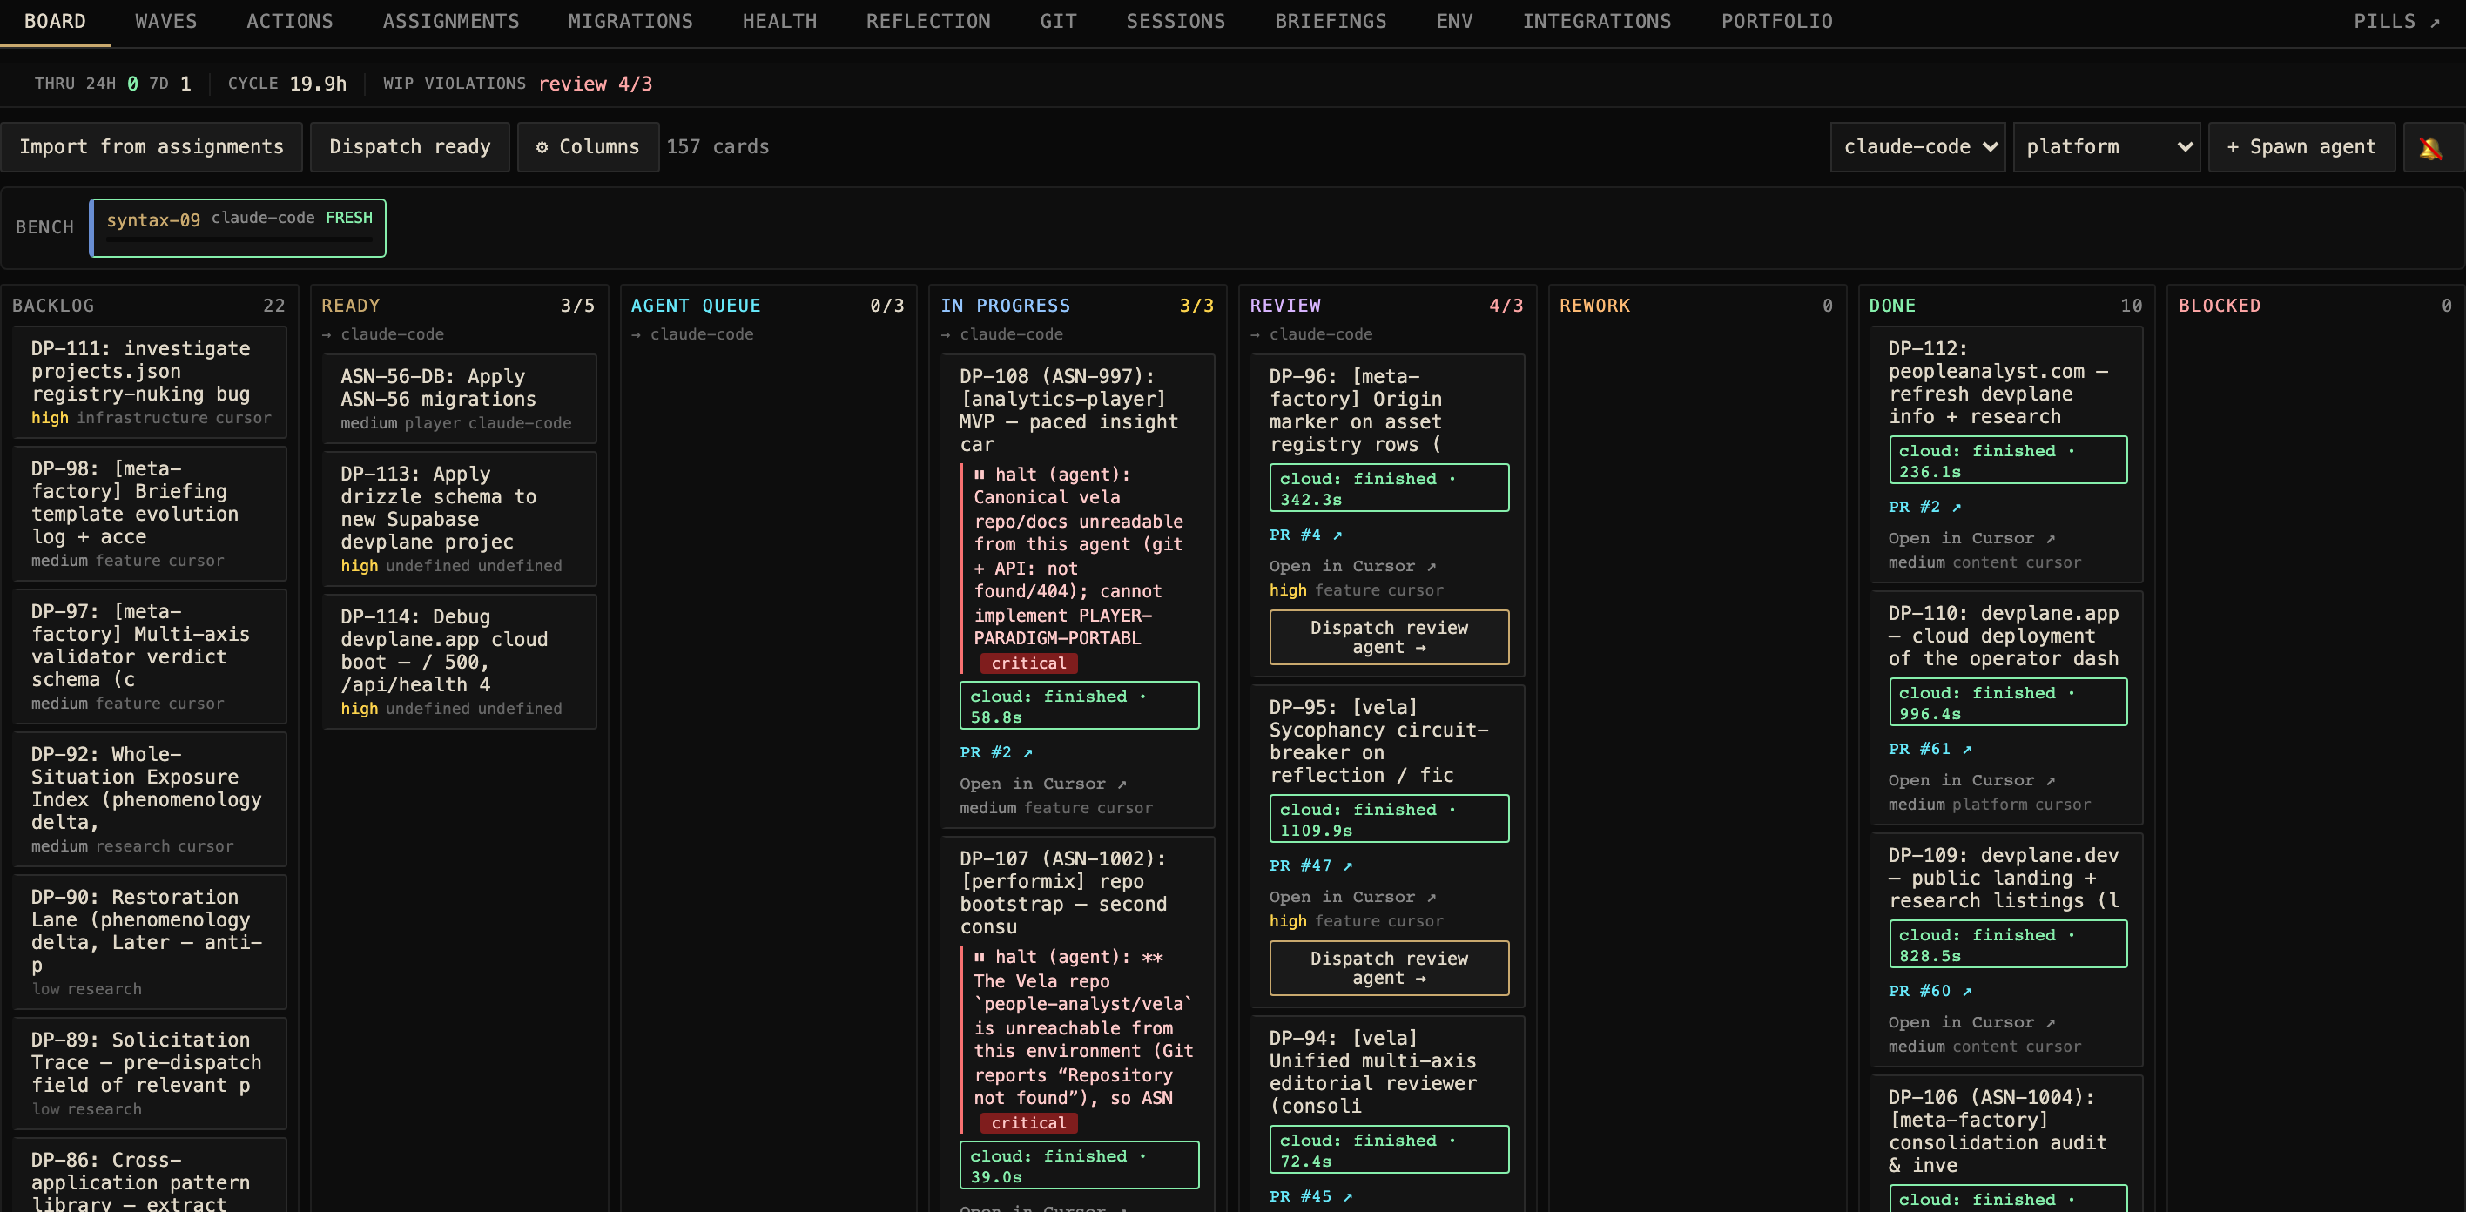2466x1212 pixels.
Task: Open ready card ASN-56-DB migrations
Action: tap(460, 398)
